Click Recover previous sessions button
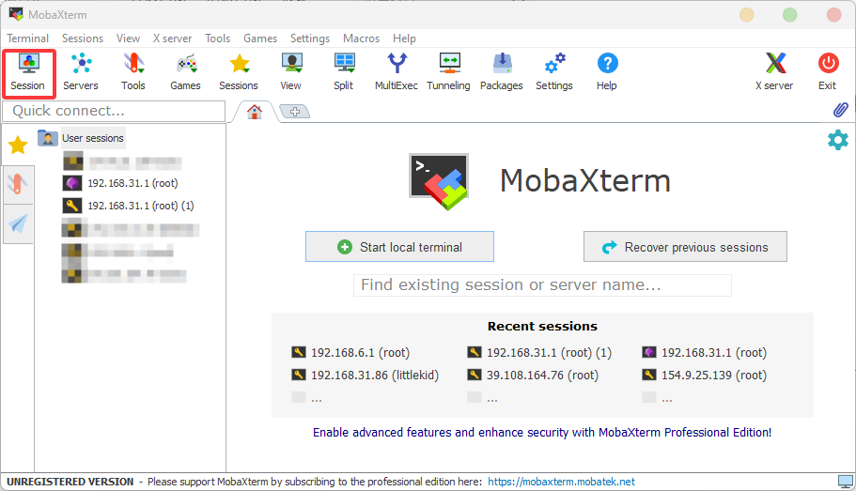 [x=685, y=247]
